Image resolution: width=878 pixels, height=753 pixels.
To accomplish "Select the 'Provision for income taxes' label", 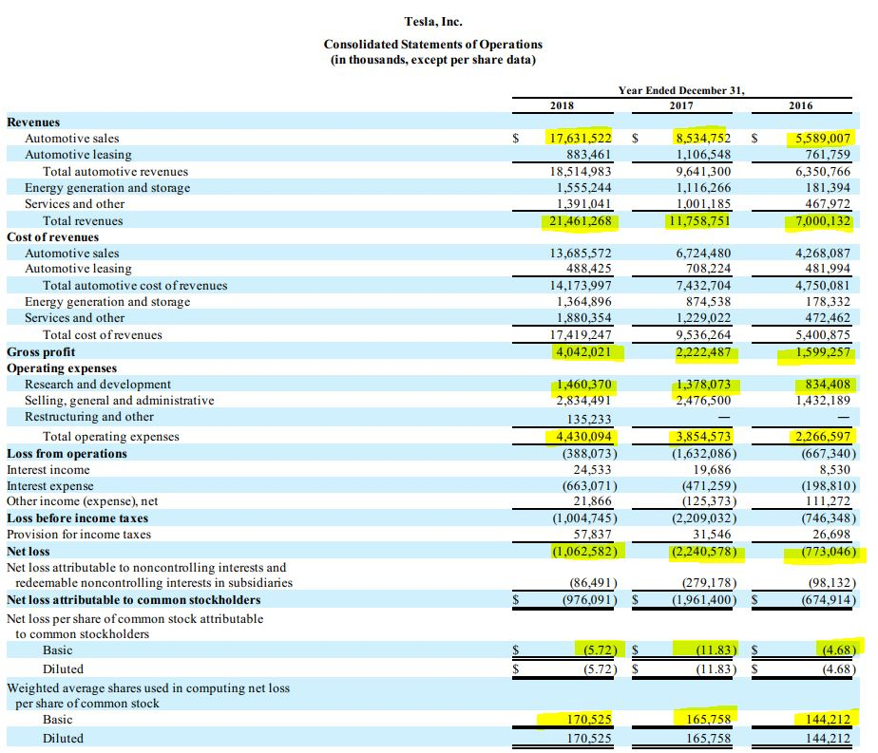I will click(x=79, y=535).
